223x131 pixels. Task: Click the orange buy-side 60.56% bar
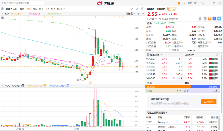pyautogui.click(x=168, y=87)
